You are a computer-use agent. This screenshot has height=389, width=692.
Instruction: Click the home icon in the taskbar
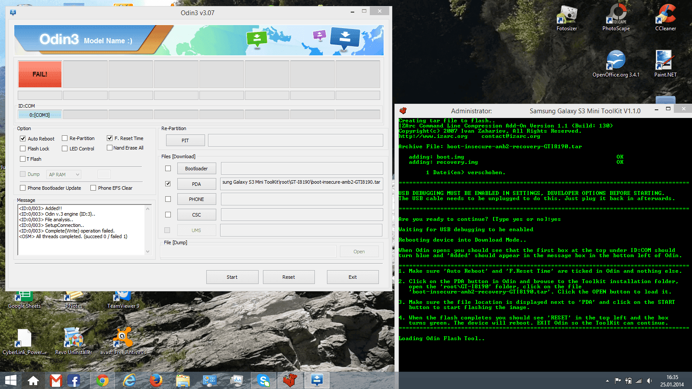[x=33, y=380]
